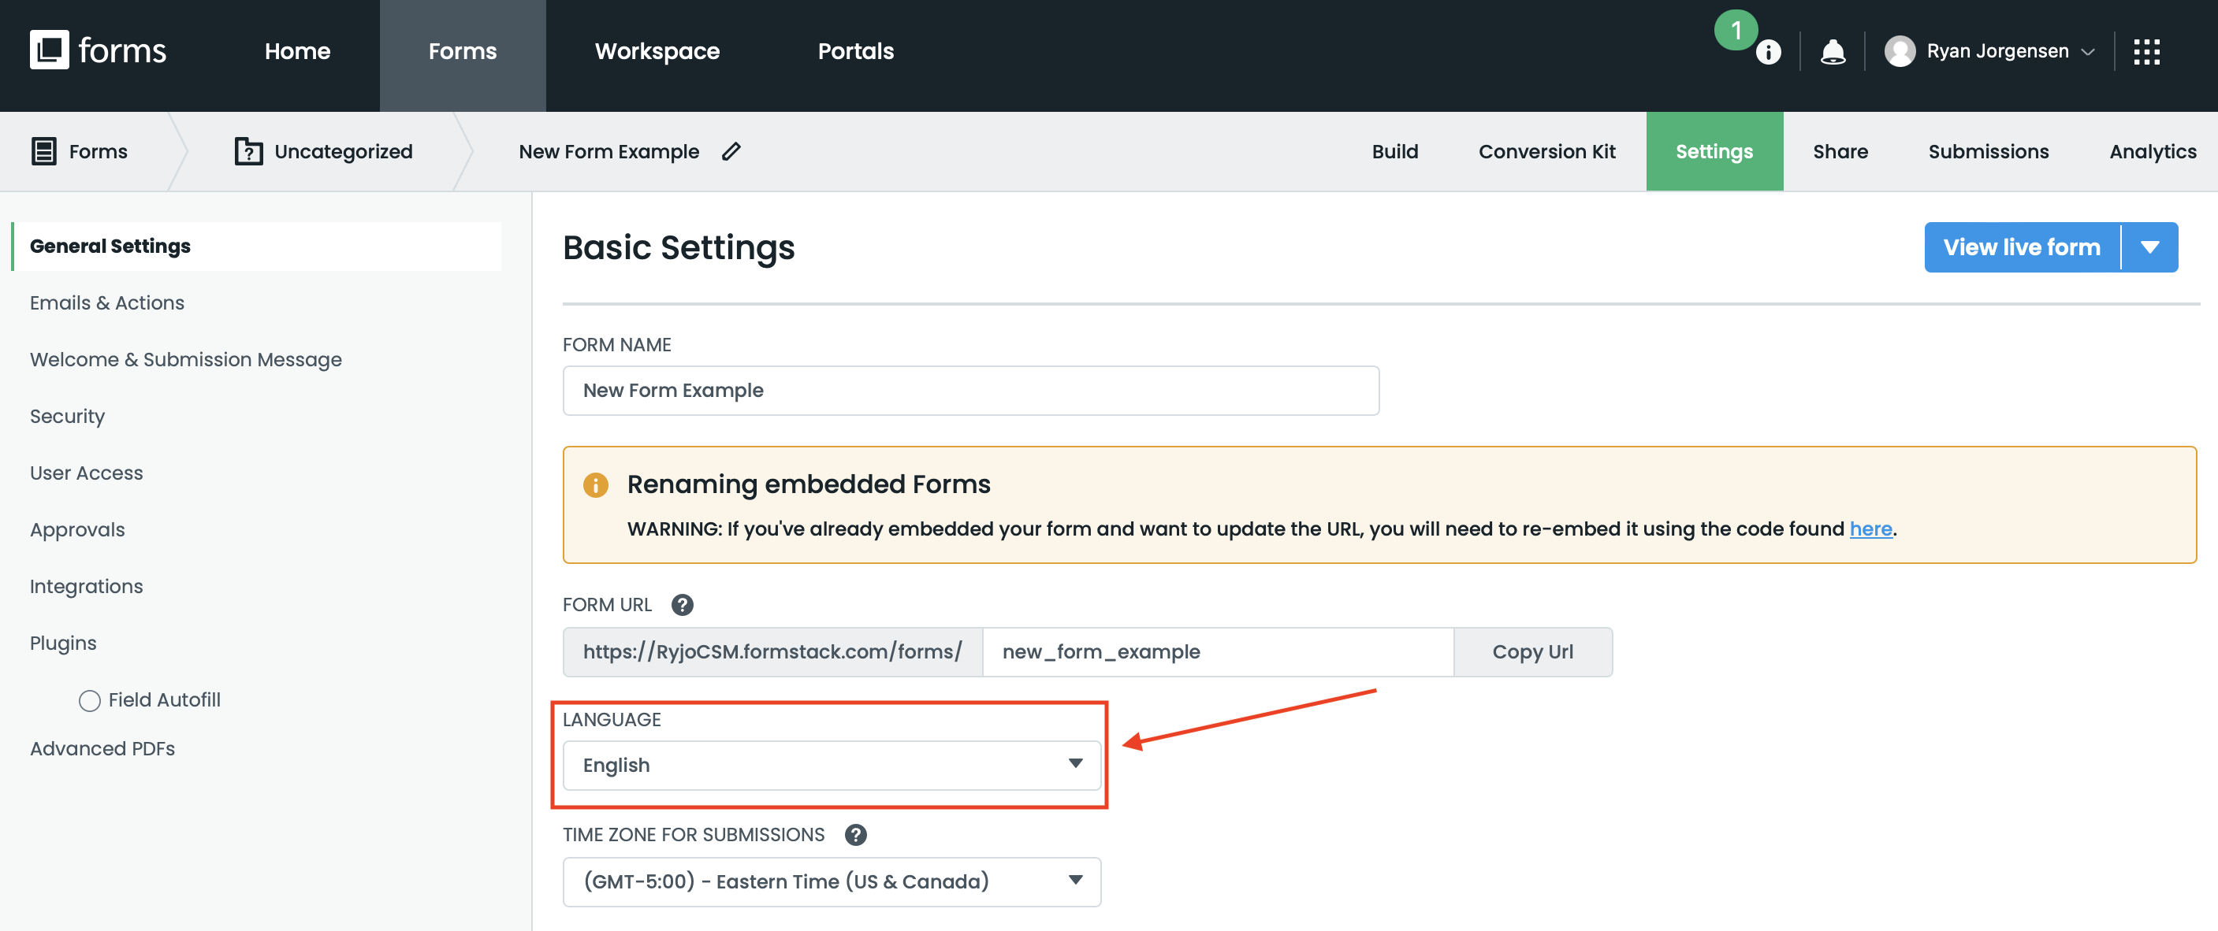
Task: Go to Workspace in top navigation
Action: pyautogui.click(x=657, y=52)
